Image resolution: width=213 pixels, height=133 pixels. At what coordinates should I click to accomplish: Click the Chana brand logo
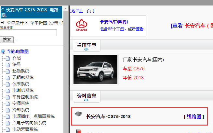82,25
